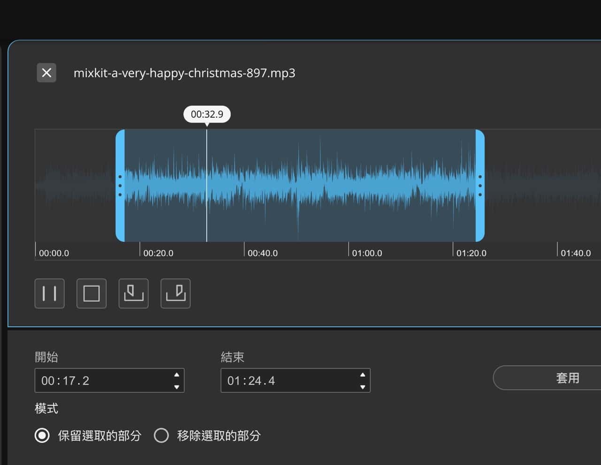601x465 pixels.
Task: Set selection end at playhead
Action: 176,293
